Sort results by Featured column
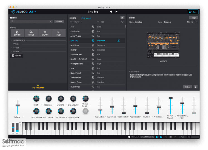The width and height of the screenshot is (208, 150). click(76, 22)
